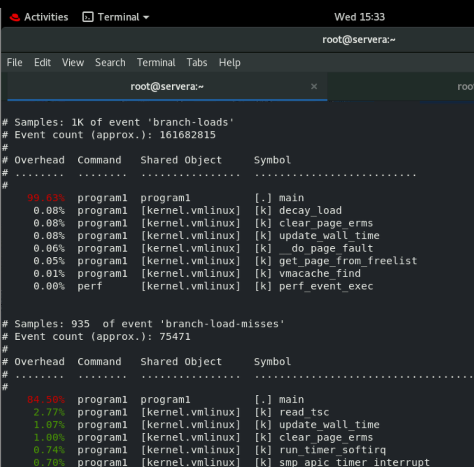The width and height of the screenshot is (474, 467).
Task: Open the File menu
Action: click(x=15, y=63)
